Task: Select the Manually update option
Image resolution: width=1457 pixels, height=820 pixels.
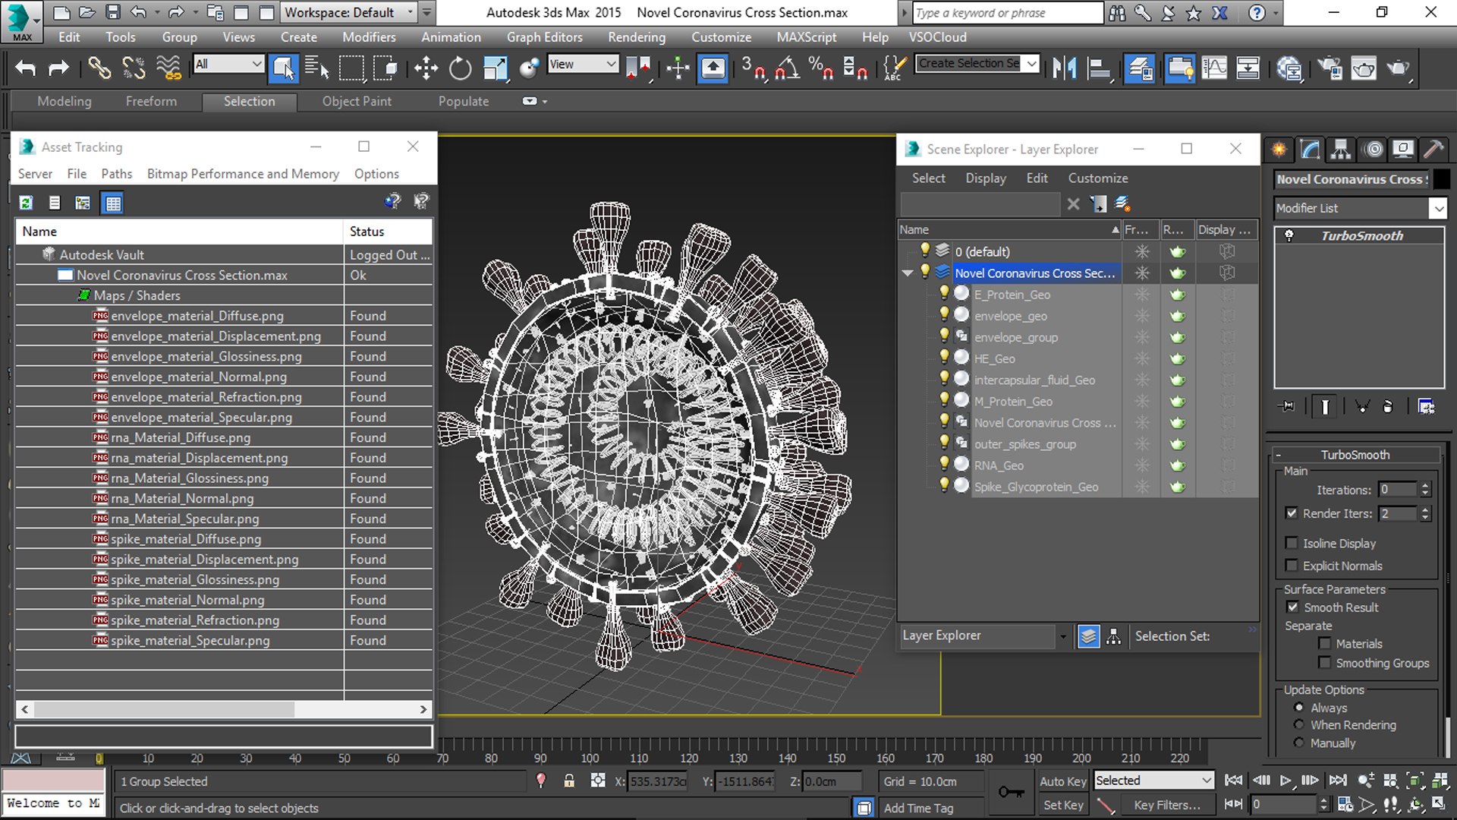Action: tap(1299, 743)
